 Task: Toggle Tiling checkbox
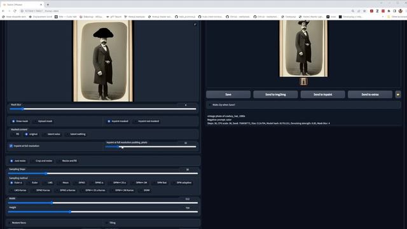(107, 223)
